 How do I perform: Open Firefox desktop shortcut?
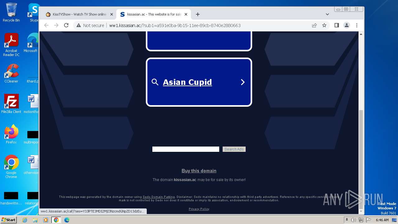(11, 134)
